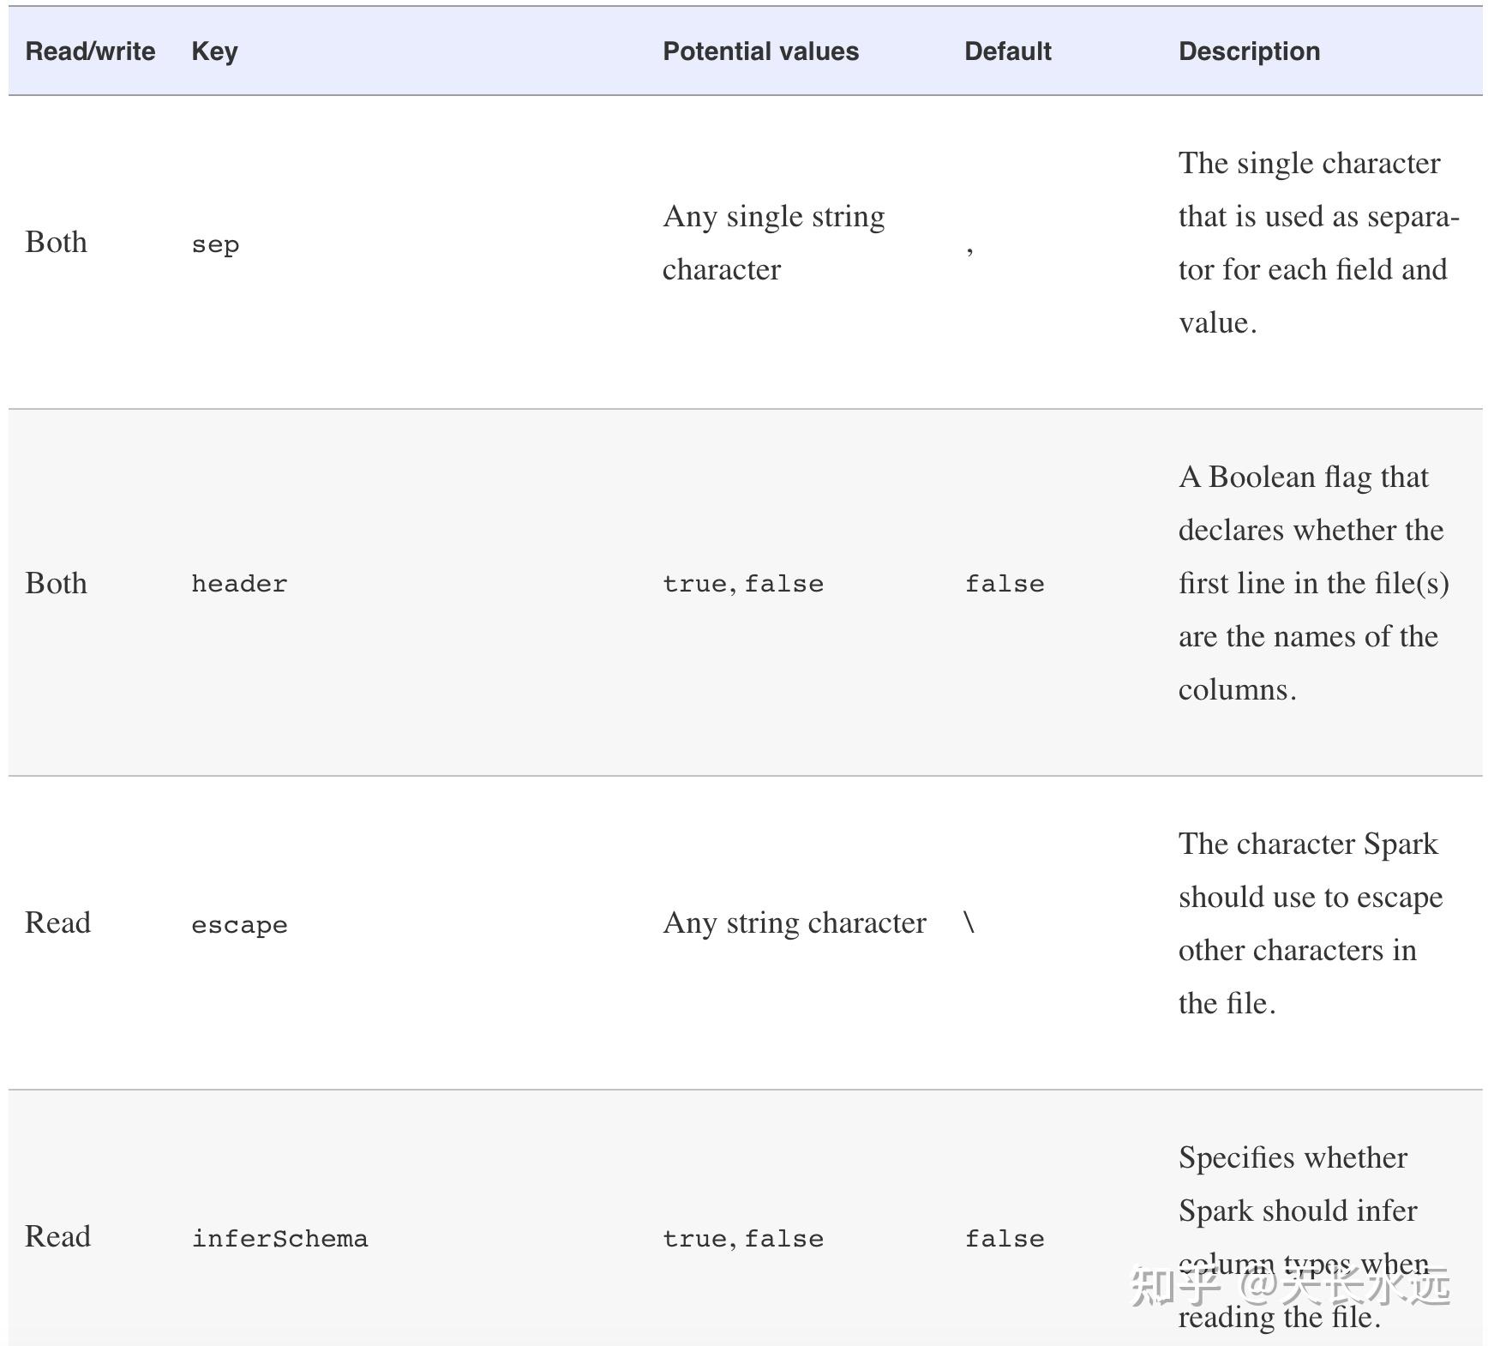Click the "false" default in the header row
The width and height of the screenshot is (1488, 1346).
pyautogui.click(x=1005, y=584)
